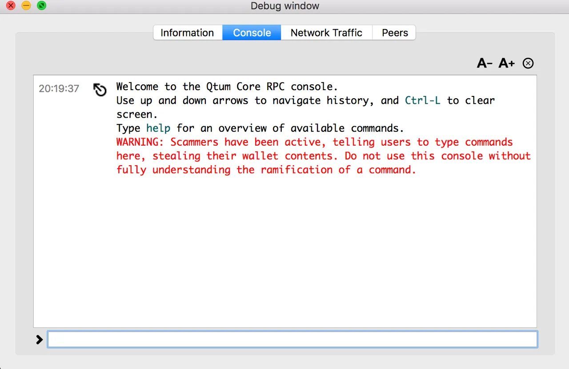Click the prompt arrow beside the input
This screenshot has width=569, height=369.
click(x=40, y=340)
